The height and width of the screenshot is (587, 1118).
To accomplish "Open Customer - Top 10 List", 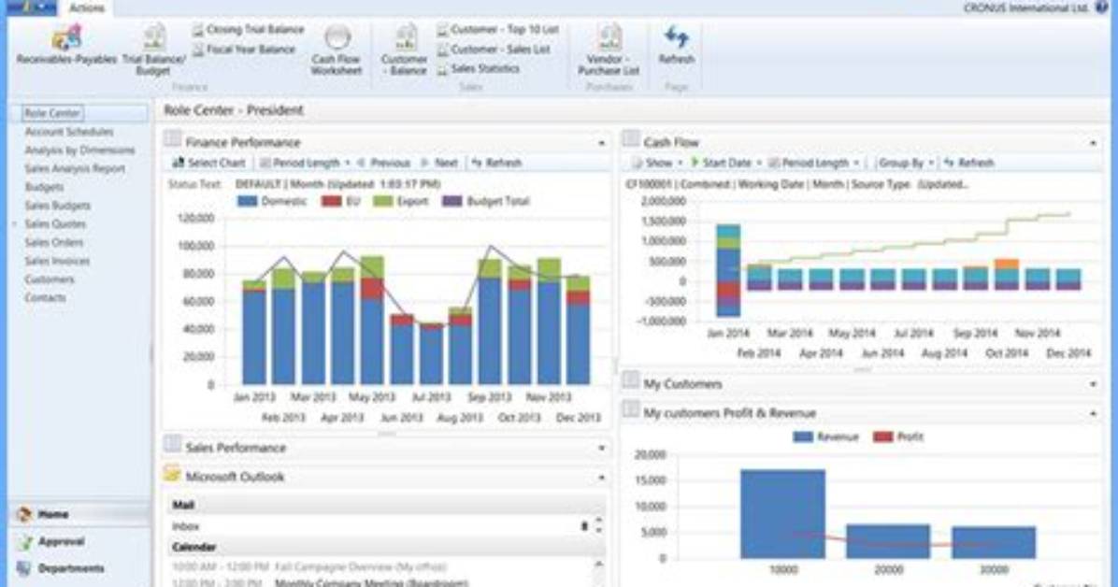I will [497, 30].
